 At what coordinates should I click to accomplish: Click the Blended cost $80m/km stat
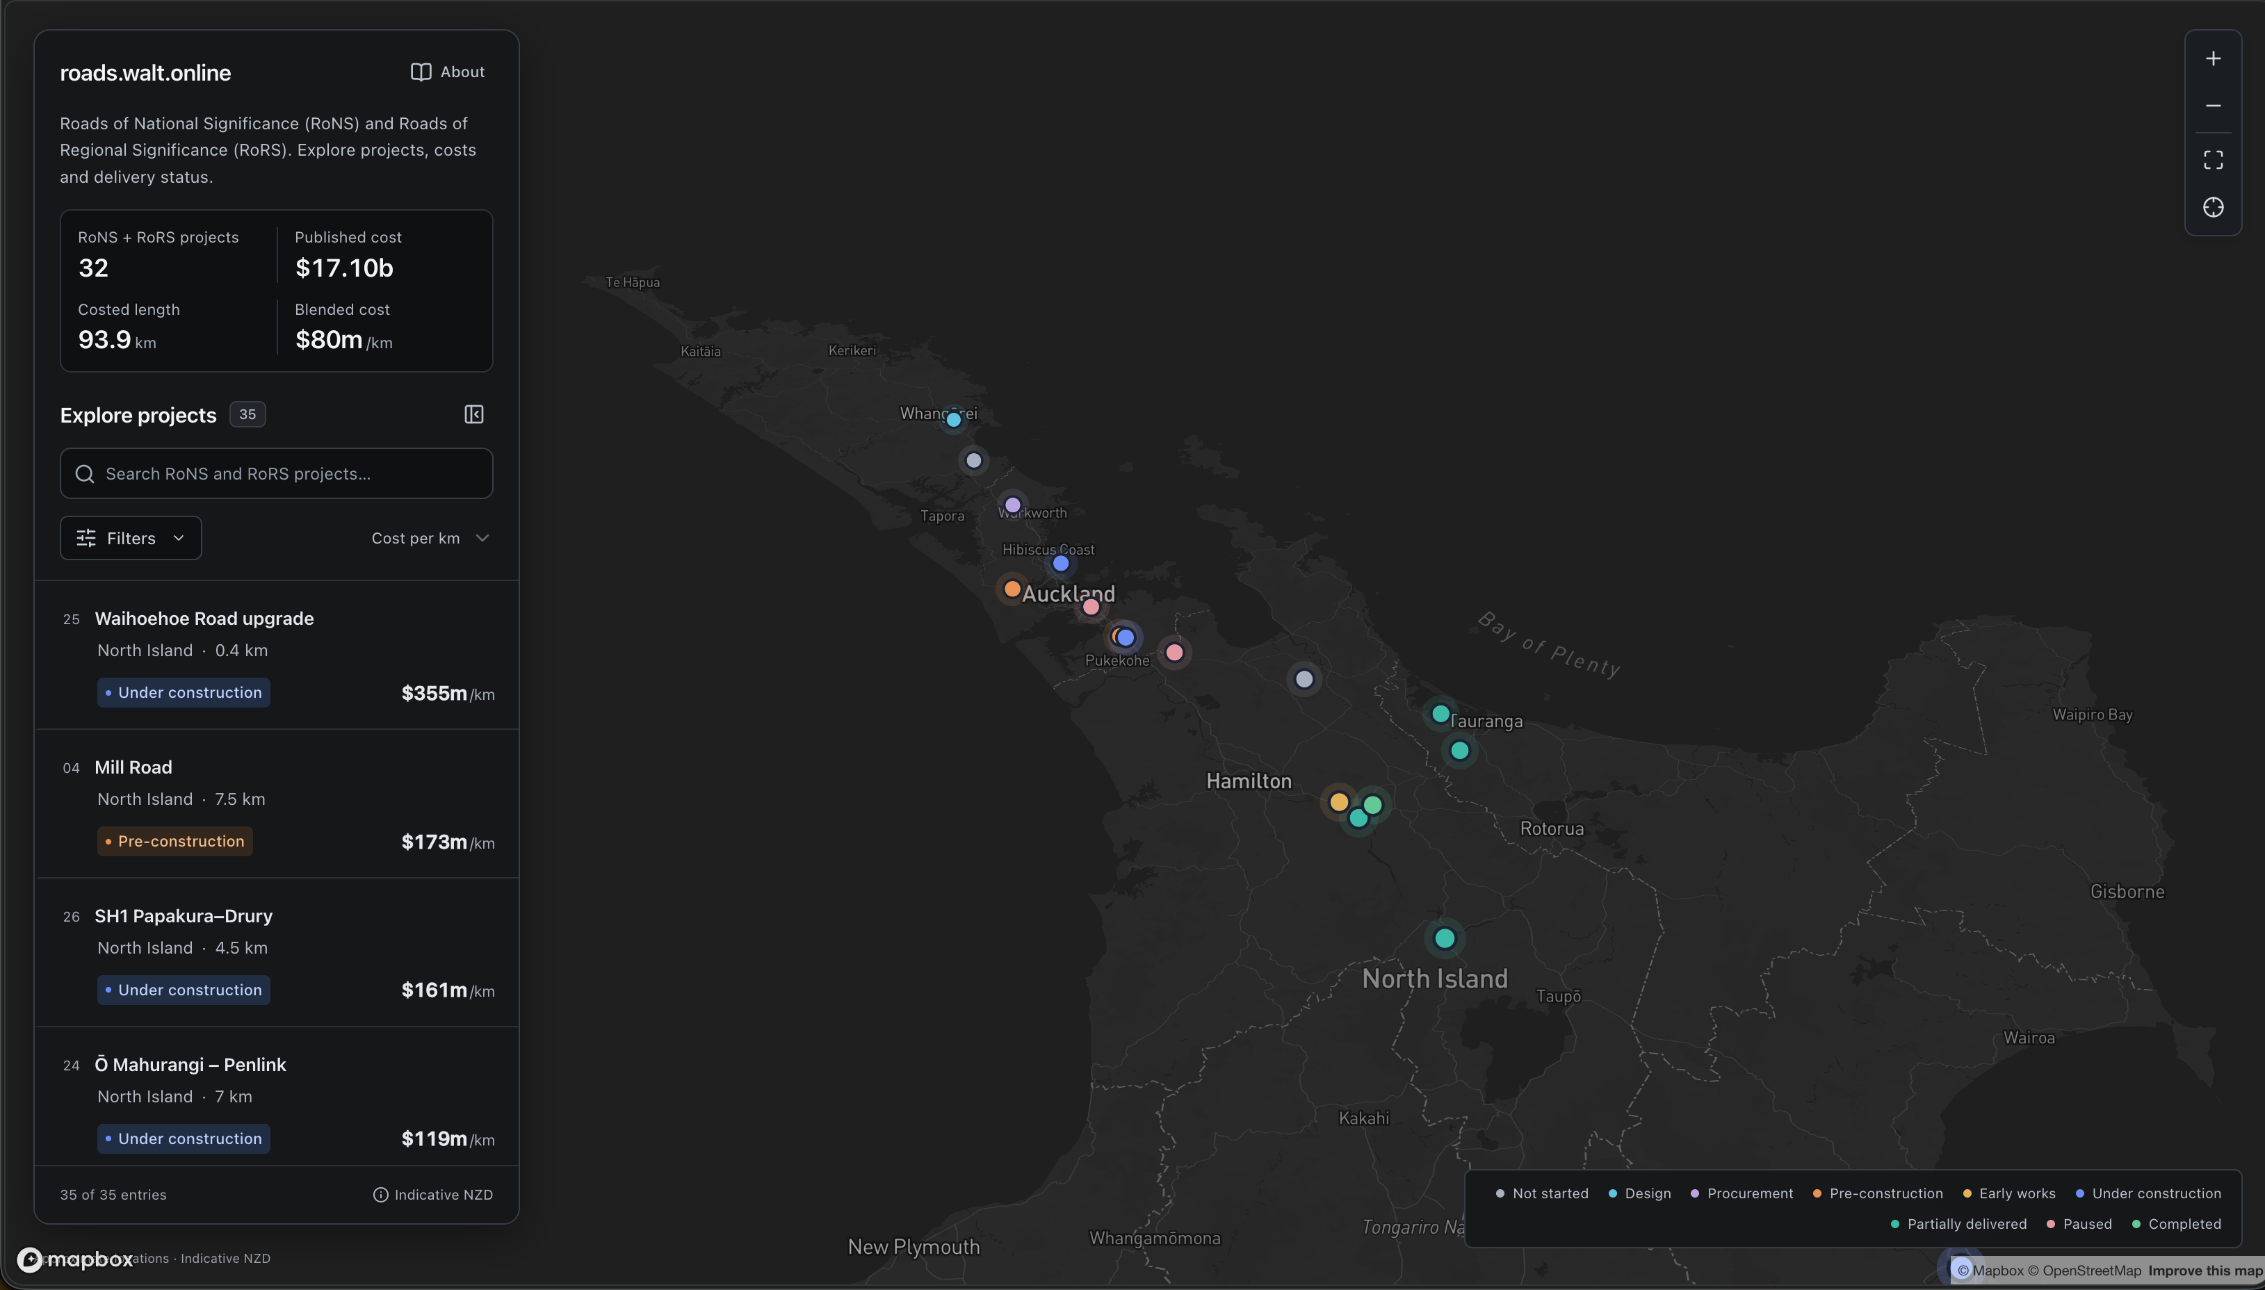click(x=344, y=328)
